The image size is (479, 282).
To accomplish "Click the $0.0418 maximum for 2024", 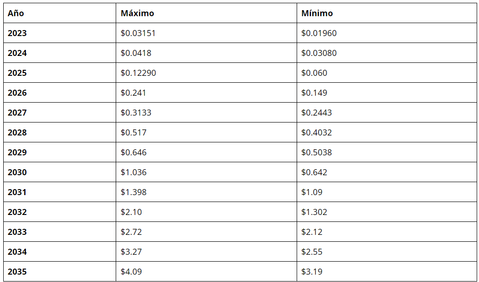I will tap(136, 53).
